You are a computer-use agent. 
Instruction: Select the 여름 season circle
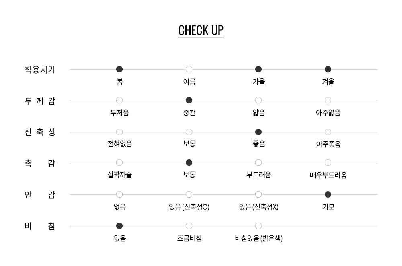point(189,69)
